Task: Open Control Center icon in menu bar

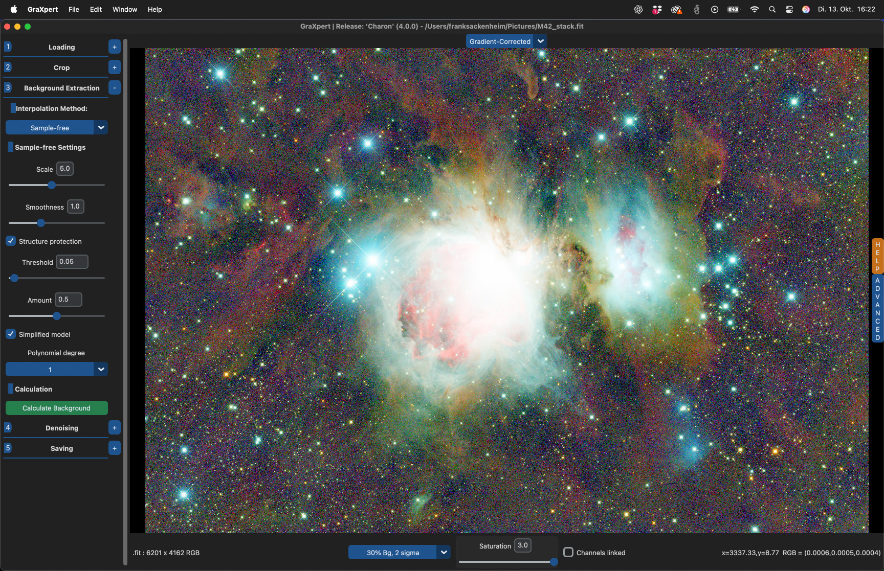Action: (789, 9)
